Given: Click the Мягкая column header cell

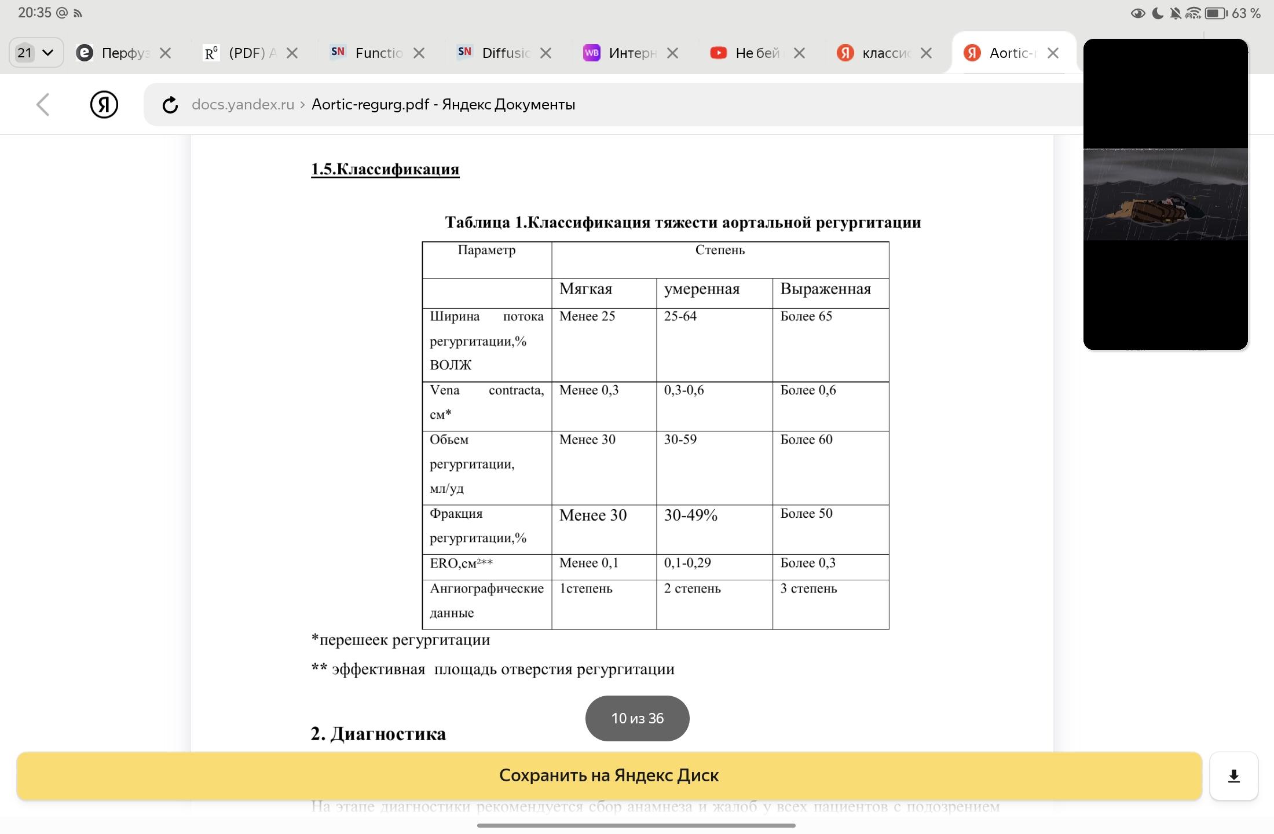Looking at the screenshot, I should pos(604,293).
